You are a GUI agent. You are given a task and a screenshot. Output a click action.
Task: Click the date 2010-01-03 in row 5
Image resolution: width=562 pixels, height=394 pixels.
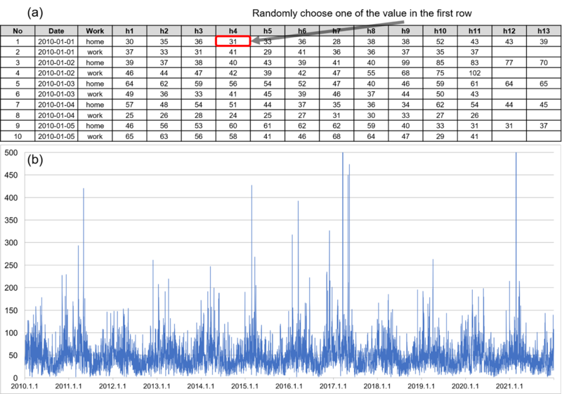click(56, 84)
